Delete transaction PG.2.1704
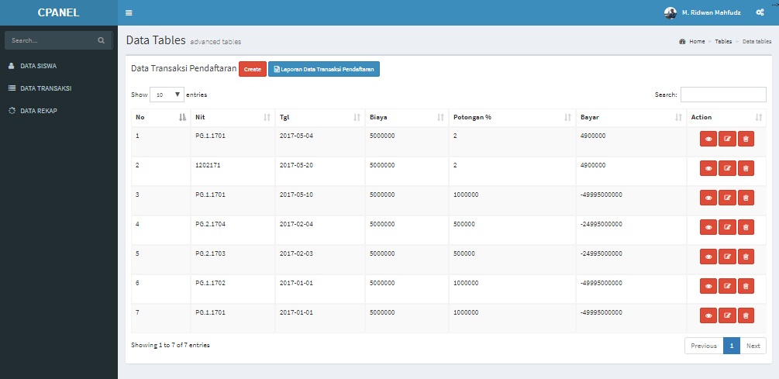Image resolution: width=779 pixels, height=379 pixels. click(746, 227)
